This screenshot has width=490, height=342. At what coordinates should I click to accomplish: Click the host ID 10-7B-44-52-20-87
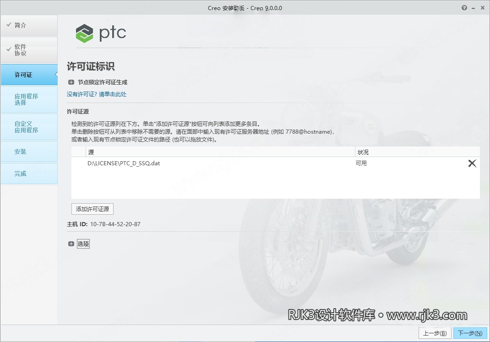coord(115,224)
